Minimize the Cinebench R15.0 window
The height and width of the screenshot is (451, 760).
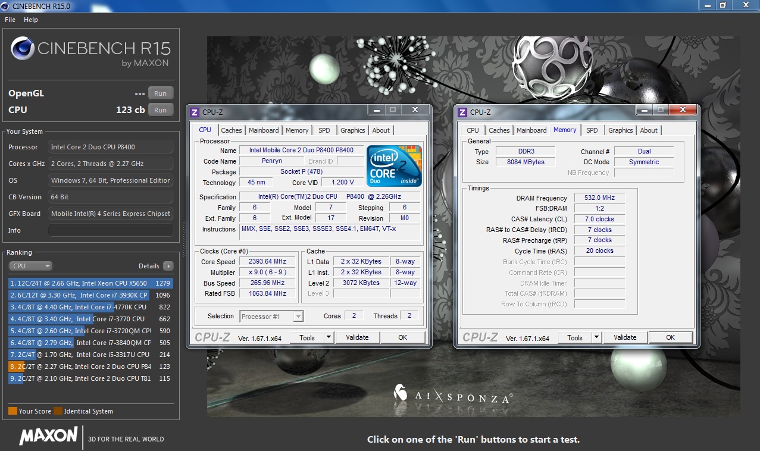tap(708, 5)
